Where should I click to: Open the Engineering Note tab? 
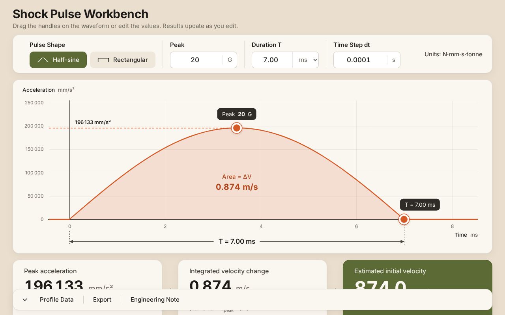point(155,300)
